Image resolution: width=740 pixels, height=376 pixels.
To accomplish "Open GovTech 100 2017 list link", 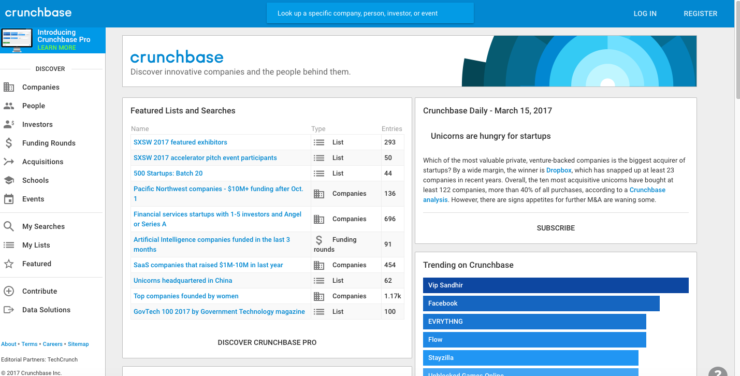I will click(219, 311).
